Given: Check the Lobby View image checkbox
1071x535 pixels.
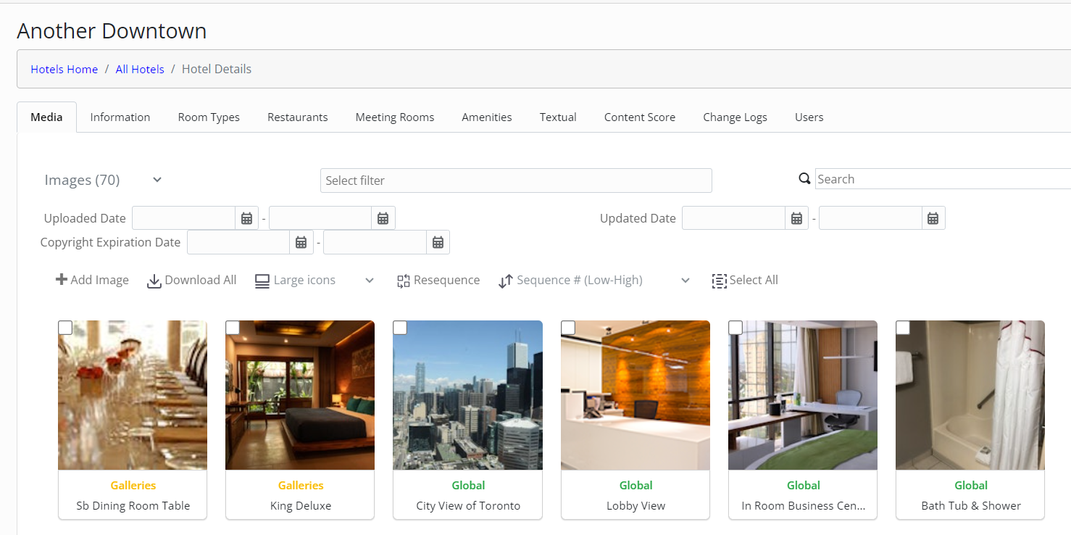Looking at the screenshot, I should click(x=568, y=328).
